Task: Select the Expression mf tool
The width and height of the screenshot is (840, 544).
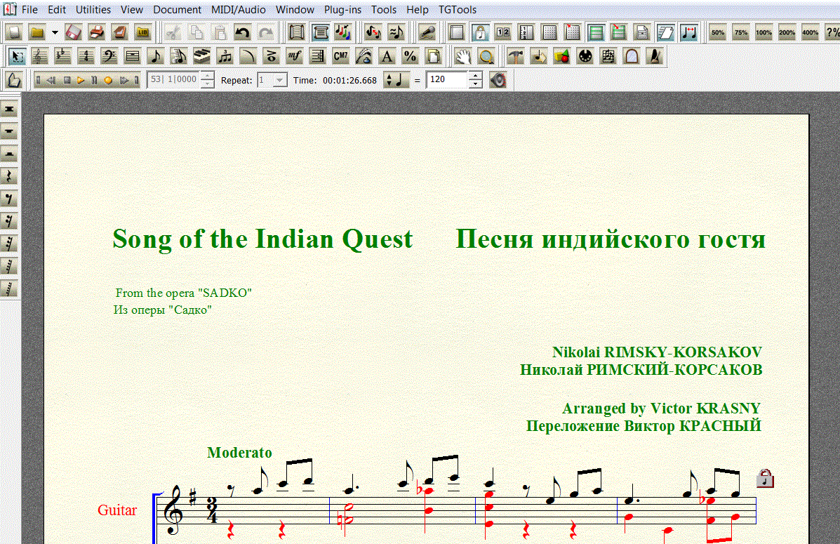Action: pyautogui.click(x=294, y=56)
